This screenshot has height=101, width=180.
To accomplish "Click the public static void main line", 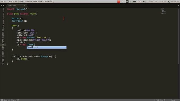I will point(34,57).
